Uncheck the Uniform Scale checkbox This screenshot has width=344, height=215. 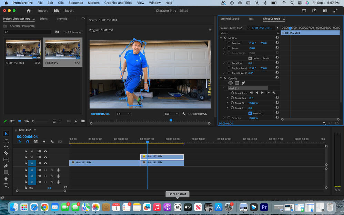pyautogui.click(x=250, y=58)
